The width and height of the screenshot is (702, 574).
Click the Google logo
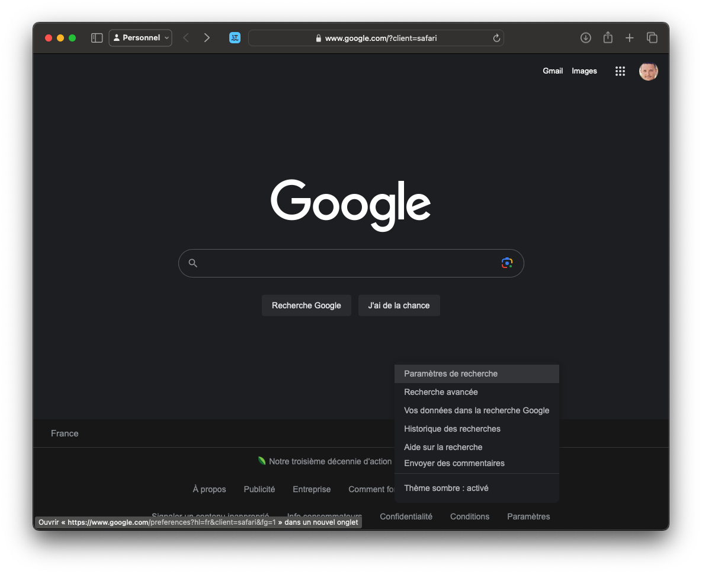[x=351, y=205]
